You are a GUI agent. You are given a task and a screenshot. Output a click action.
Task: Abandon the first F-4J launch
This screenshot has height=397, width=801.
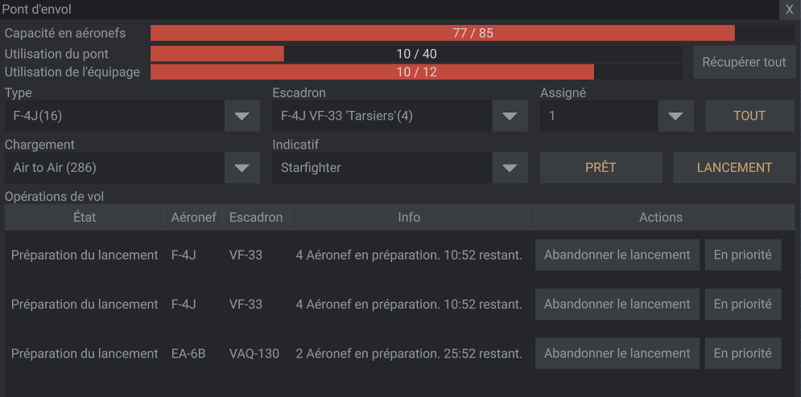617,255
